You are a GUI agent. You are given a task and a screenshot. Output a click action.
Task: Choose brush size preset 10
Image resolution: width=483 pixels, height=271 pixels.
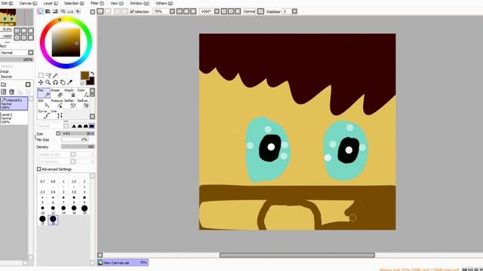pyautogui.click(x=42, y=209)
